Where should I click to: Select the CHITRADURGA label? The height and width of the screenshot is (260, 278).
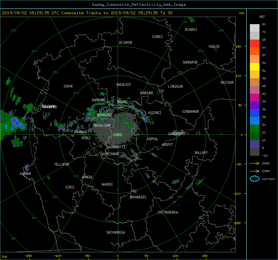(168, 212)
